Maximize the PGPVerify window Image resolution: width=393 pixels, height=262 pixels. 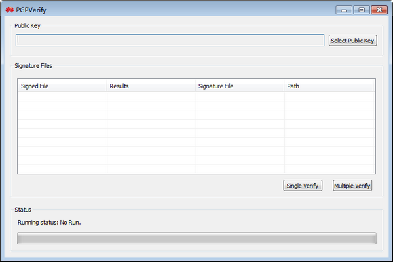pos(361,10)
